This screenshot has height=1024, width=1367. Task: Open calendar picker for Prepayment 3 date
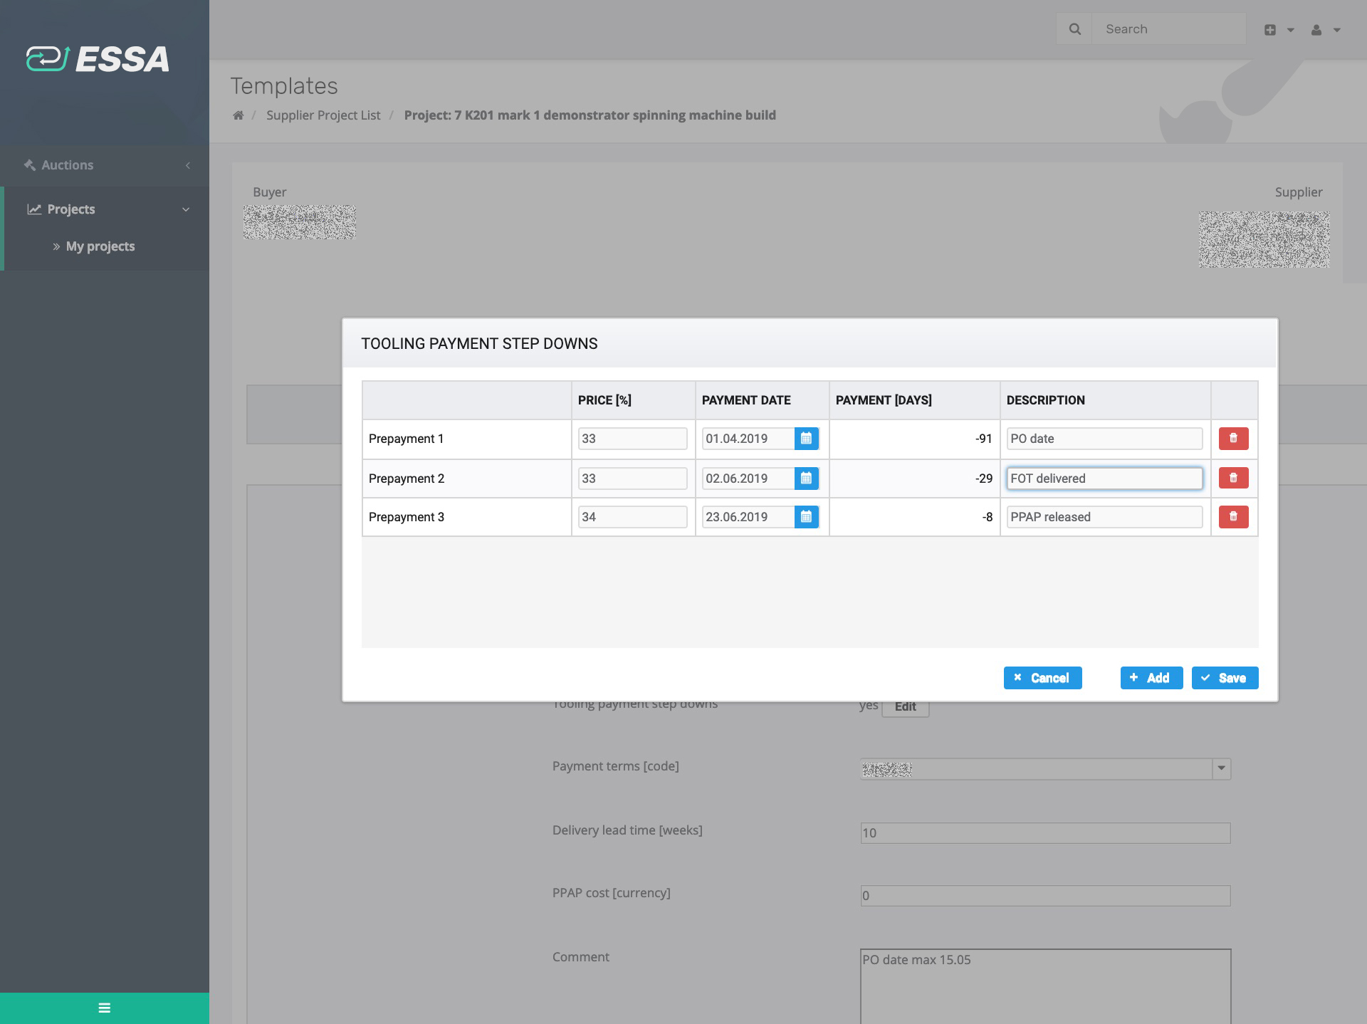click(806, 517)
